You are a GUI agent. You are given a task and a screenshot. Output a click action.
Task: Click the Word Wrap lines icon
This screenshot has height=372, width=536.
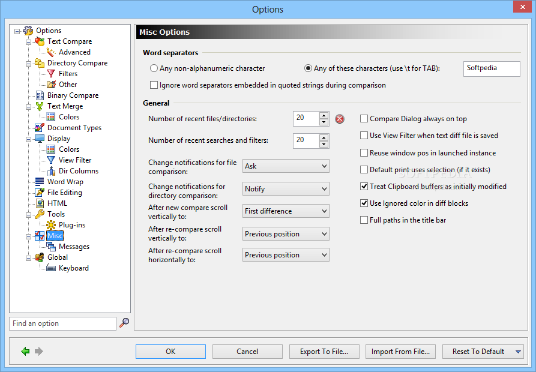[40, 182]
